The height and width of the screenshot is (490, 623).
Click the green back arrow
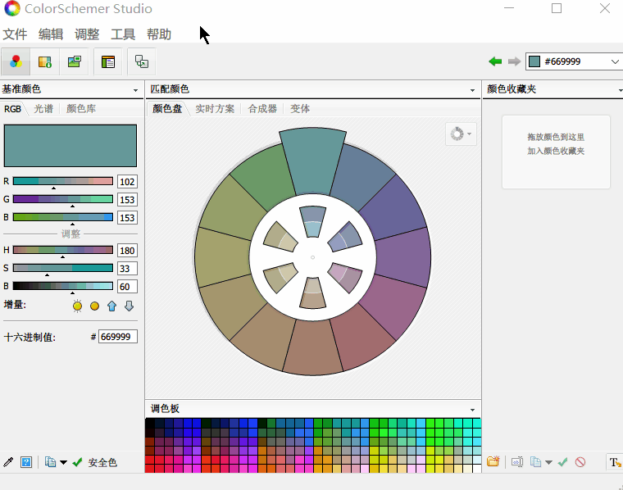pos(495,61)
